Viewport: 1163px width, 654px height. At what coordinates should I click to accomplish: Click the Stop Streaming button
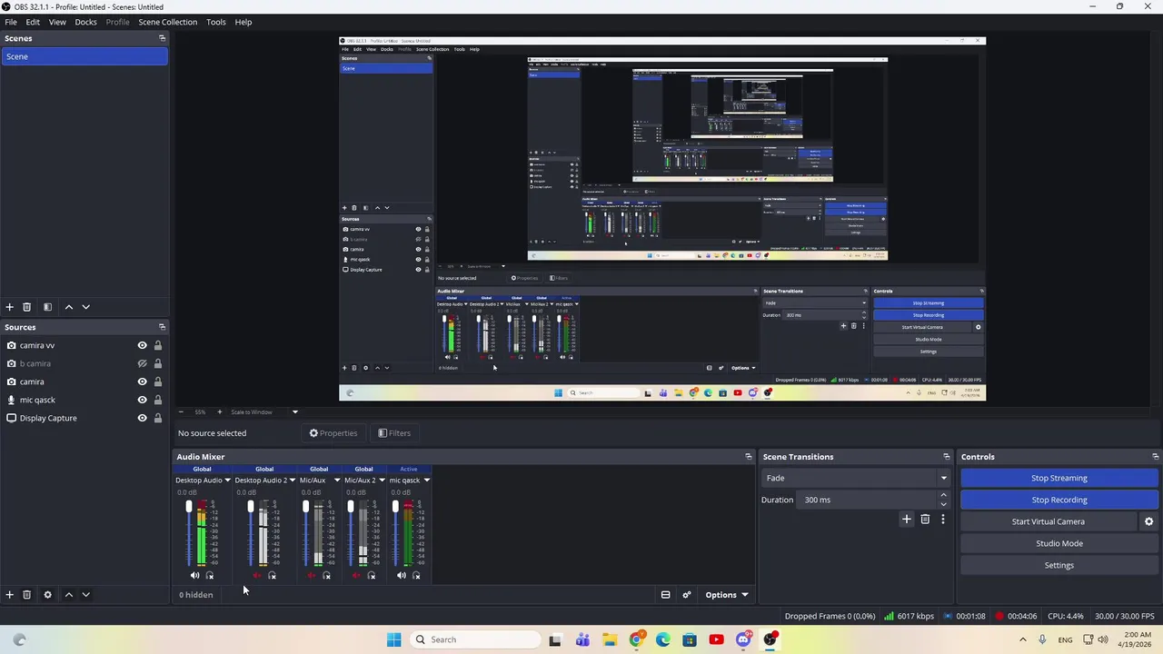pyautogui.click(x=1059, y=478)
